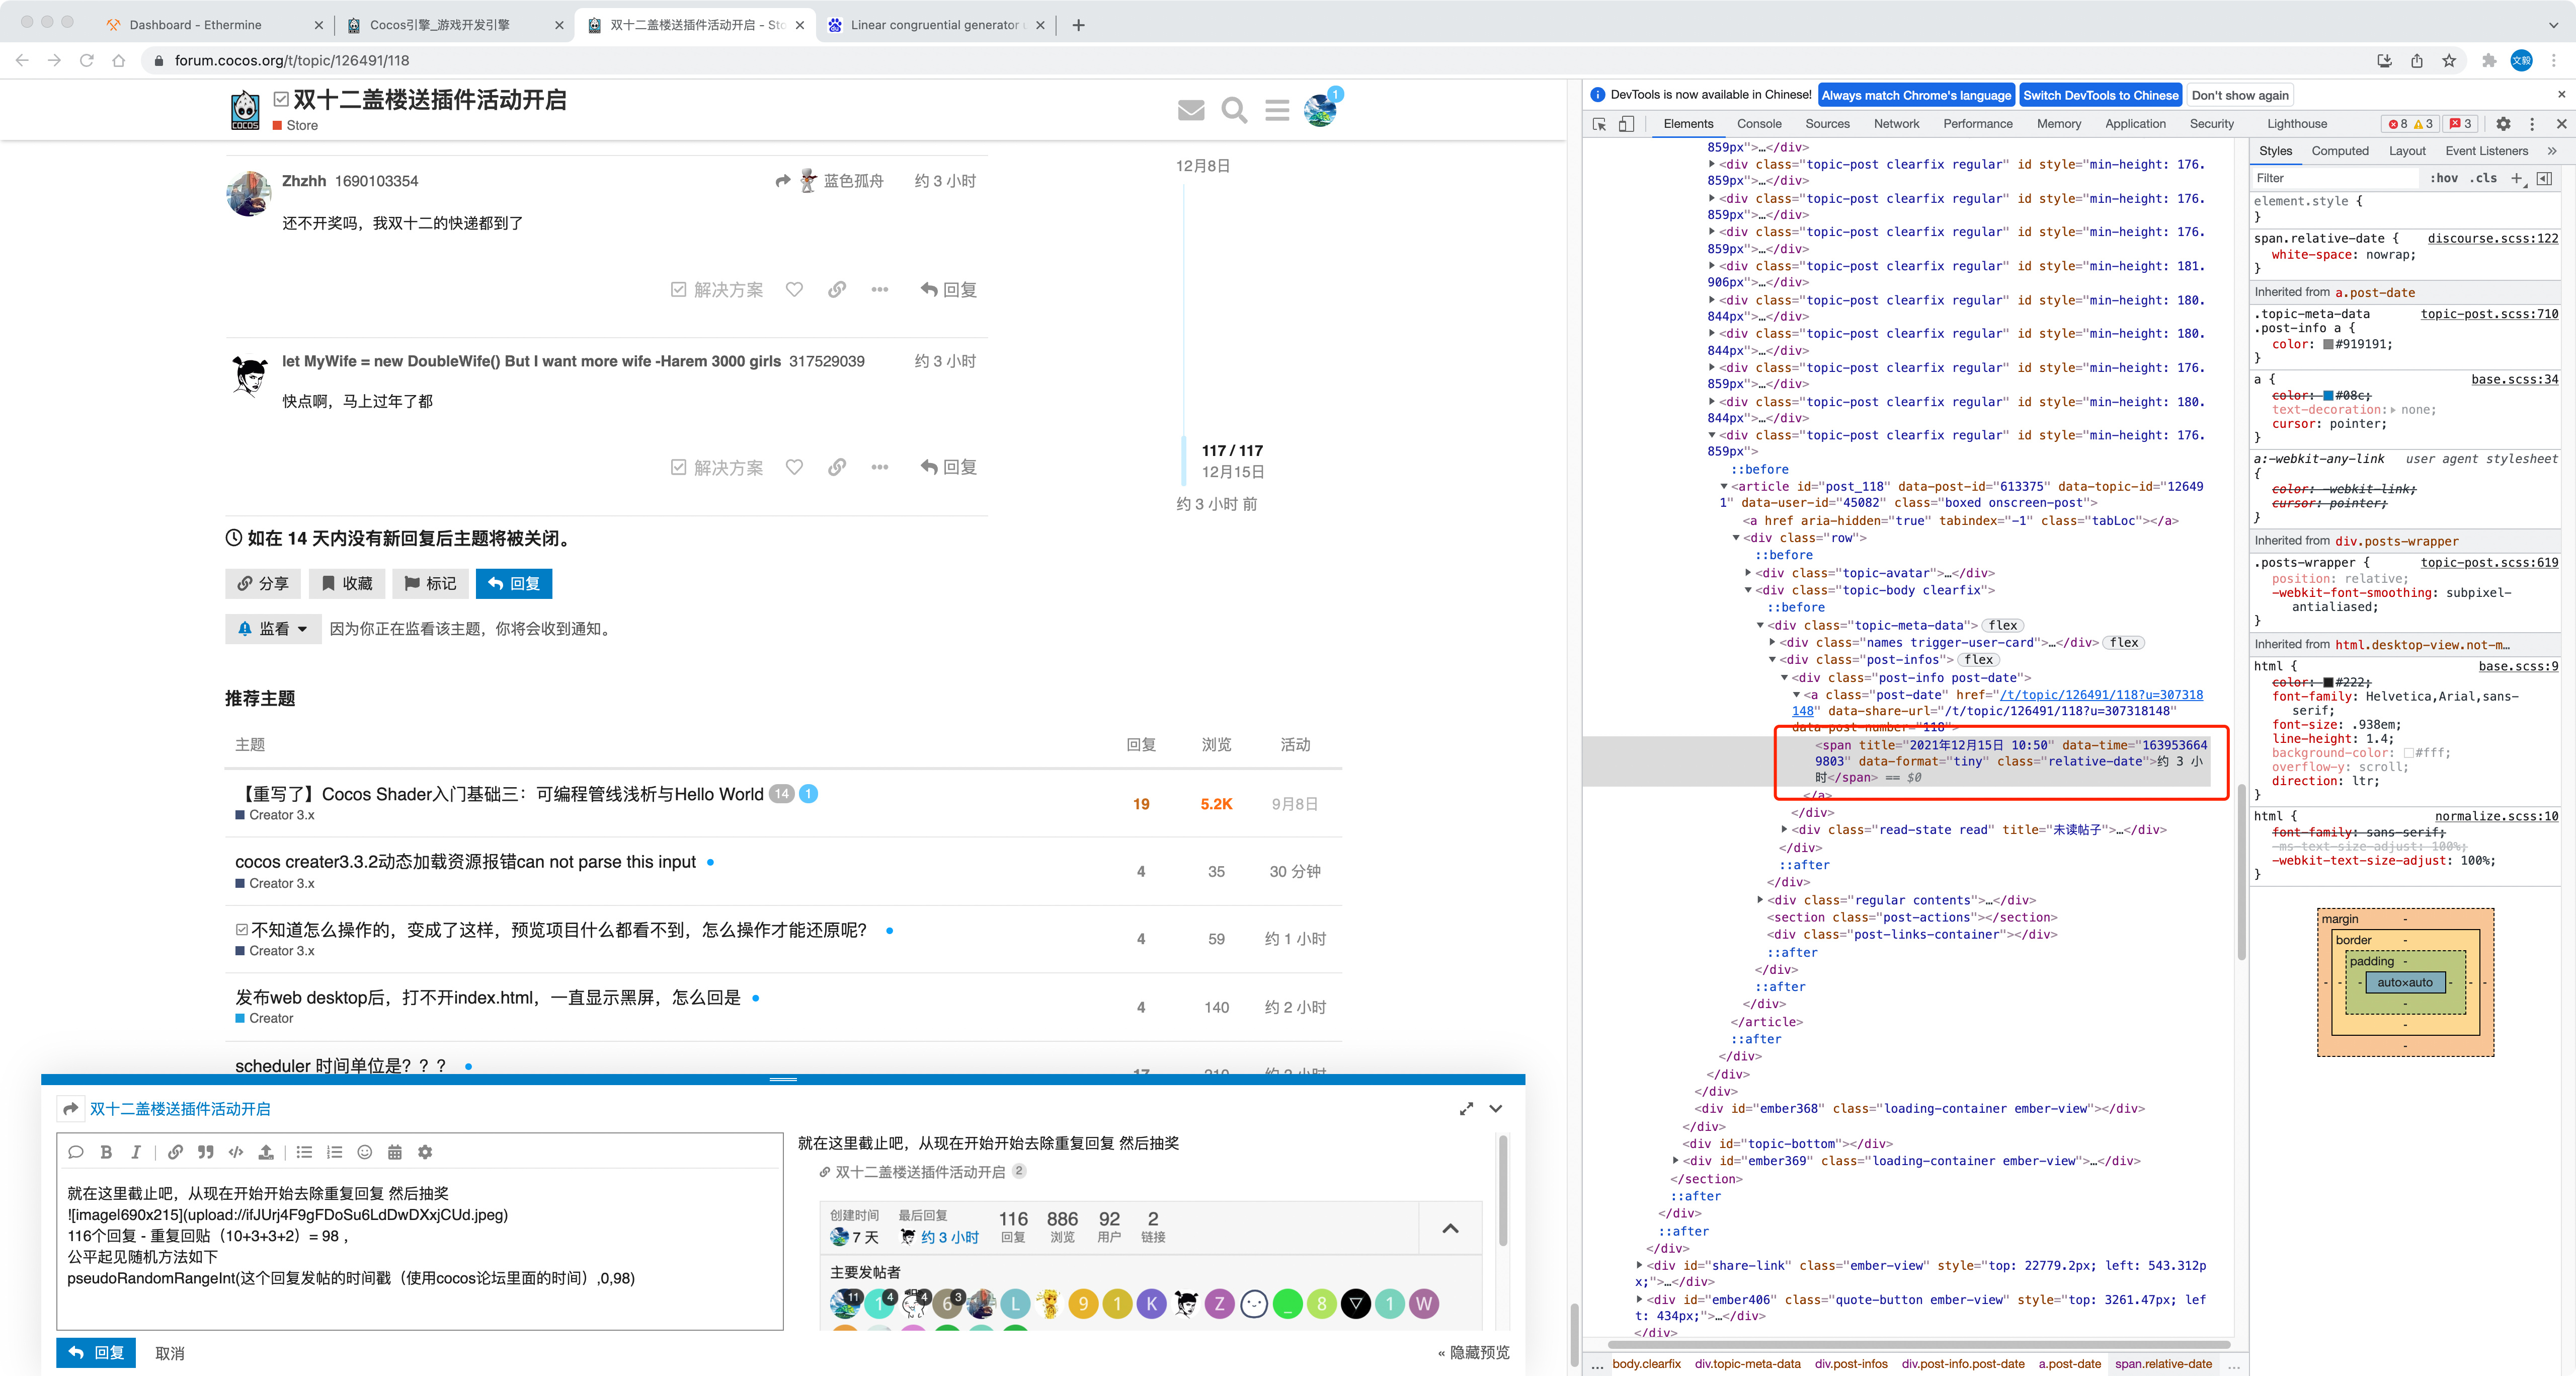Open the Computed styles tab
This screenshot has height=1376, width=2576.
[2339, 151]
